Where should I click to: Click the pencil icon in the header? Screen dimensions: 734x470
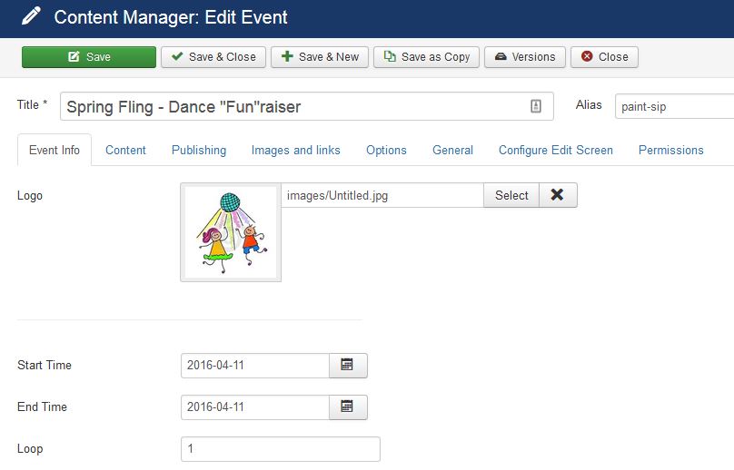point(31,16)
